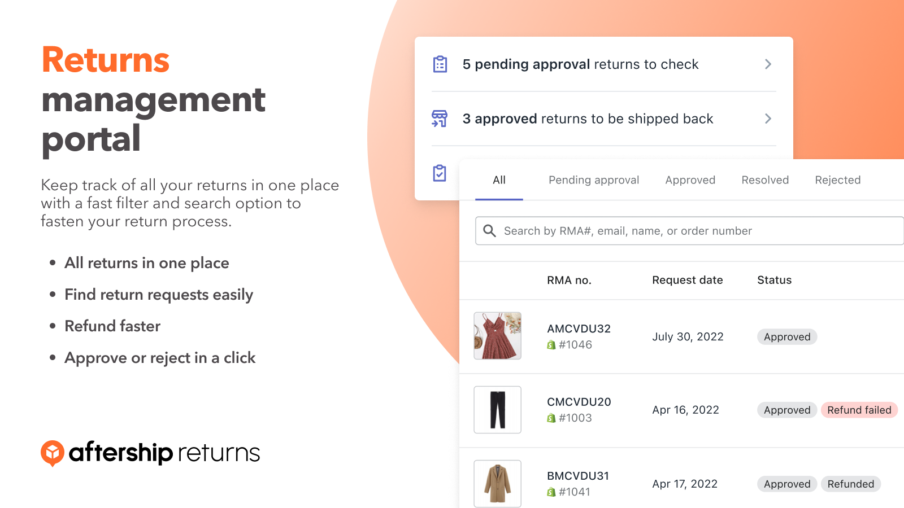The height and width of the screenshot is (508, 904).
Task: Expand the approved returns to be shipped chevron
Action: pos(768,119)
